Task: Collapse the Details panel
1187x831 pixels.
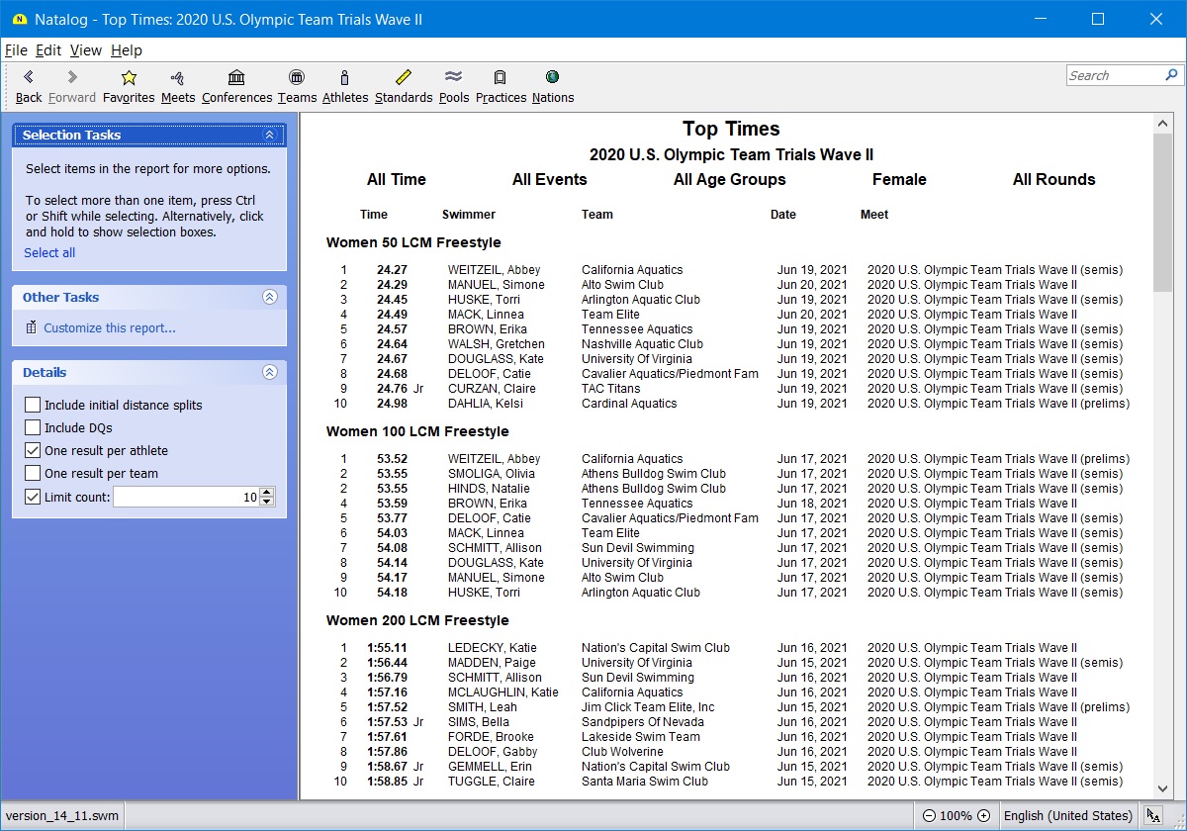Action: click(x=269, y=372)
